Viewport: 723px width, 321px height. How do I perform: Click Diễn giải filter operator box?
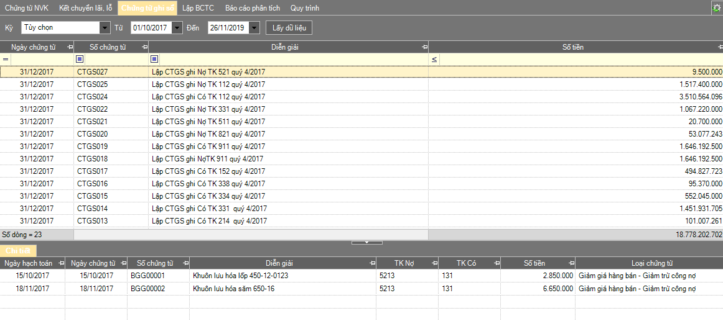click(x=154, y=59)
